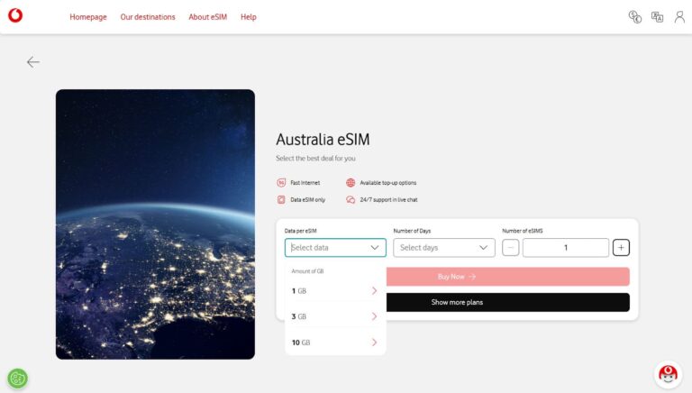Choose the 1 GB data option
The image size is (692, 393).
pos(334,290)
